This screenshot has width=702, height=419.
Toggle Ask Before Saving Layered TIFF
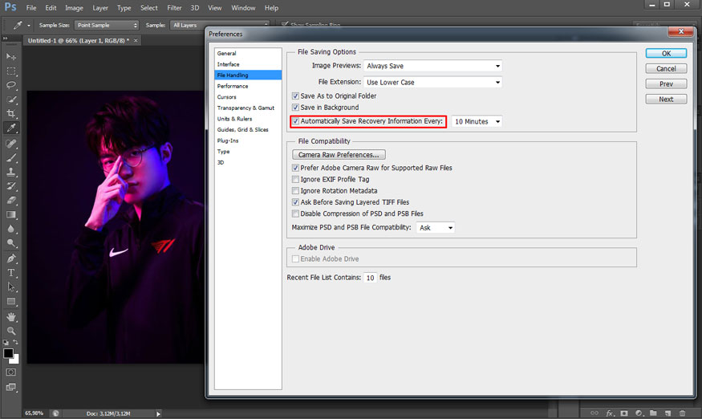click(295, 202)
